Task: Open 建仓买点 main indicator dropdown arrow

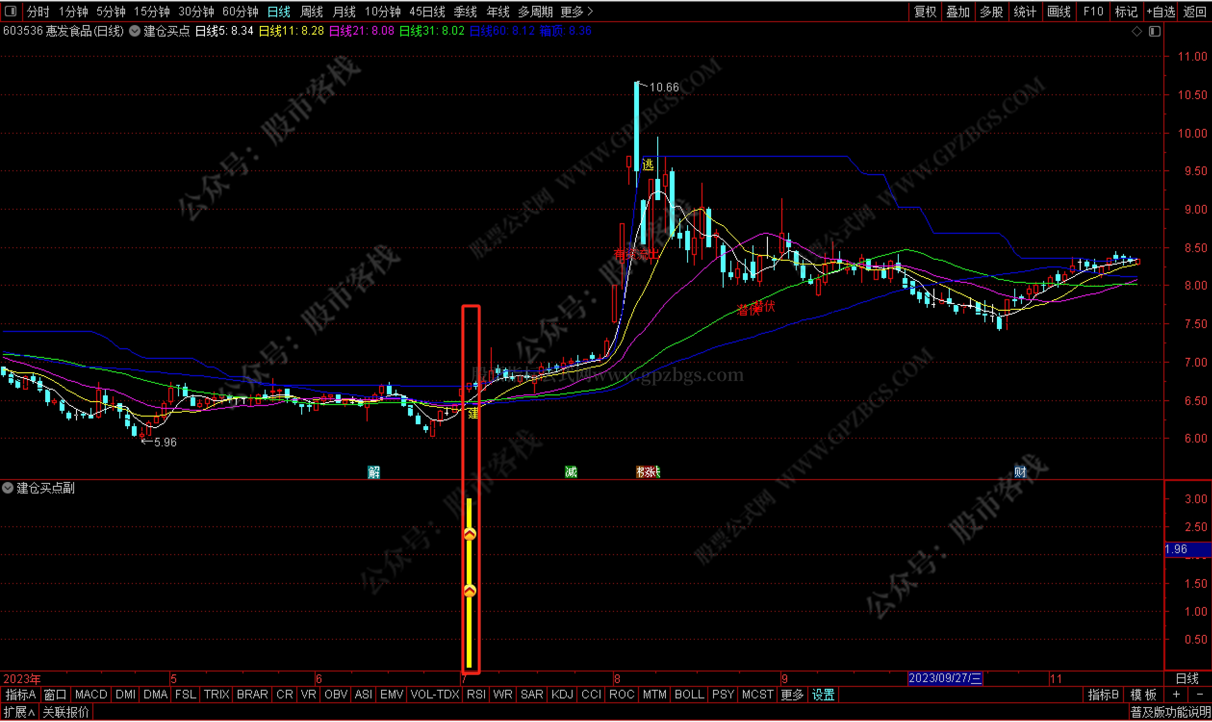Action: (x=135, y=31)
